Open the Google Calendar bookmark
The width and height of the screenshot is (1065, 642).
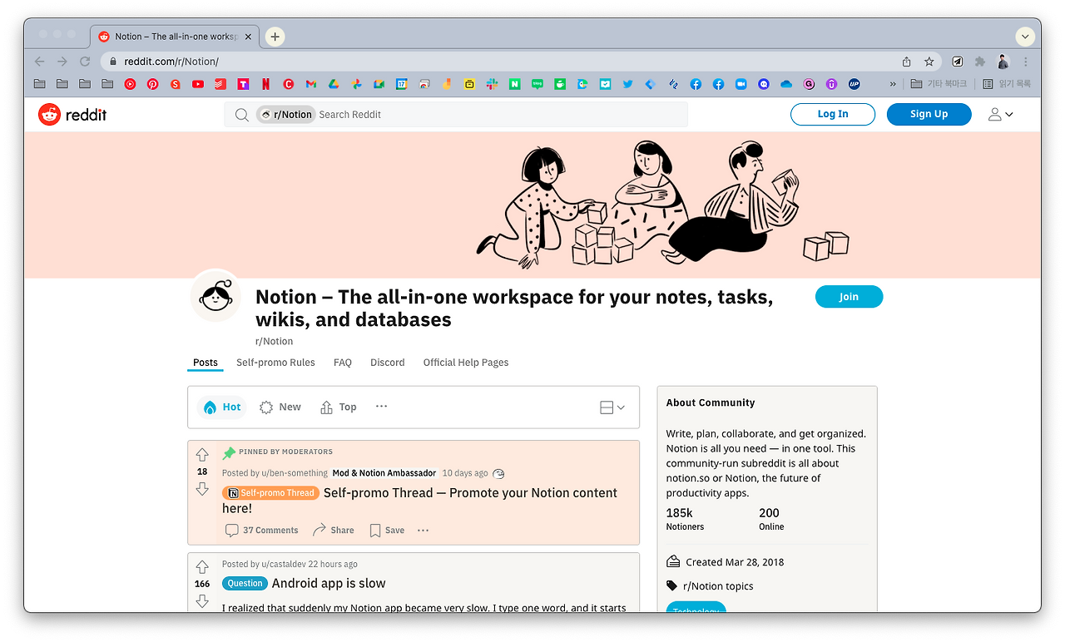coord(402,84)
